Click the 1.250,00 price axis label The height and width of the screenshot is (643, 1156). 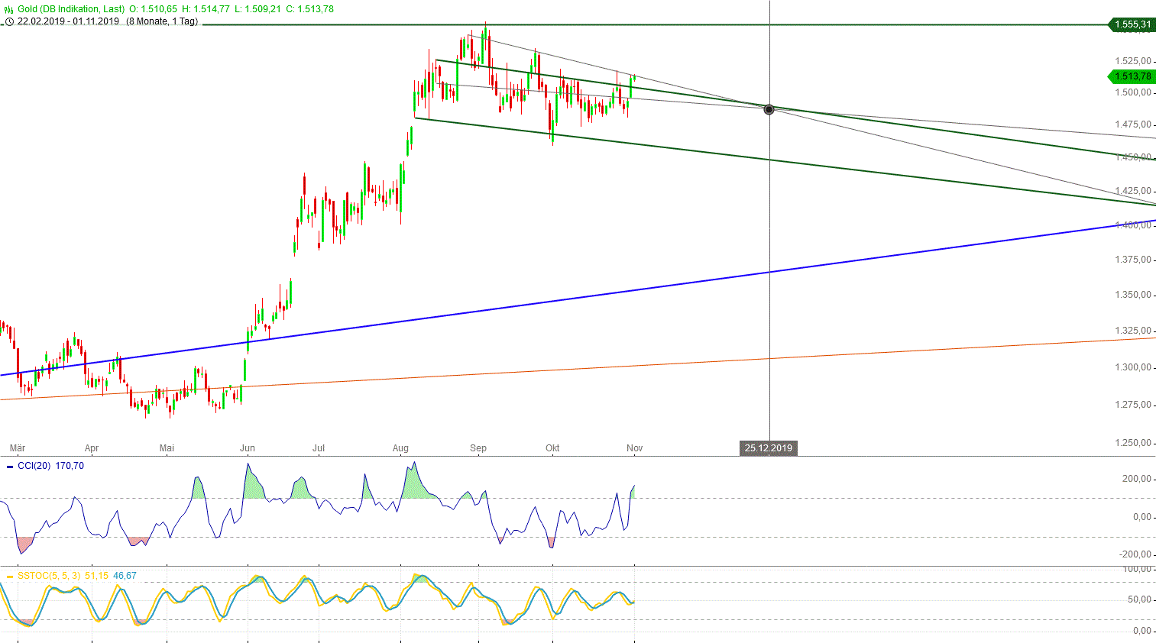[x=1133, y=443]
